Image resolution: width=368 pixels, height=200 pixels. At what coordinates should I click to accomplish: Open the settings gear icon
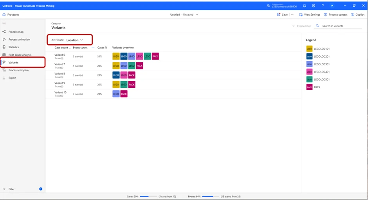click(x=314, y=5)
